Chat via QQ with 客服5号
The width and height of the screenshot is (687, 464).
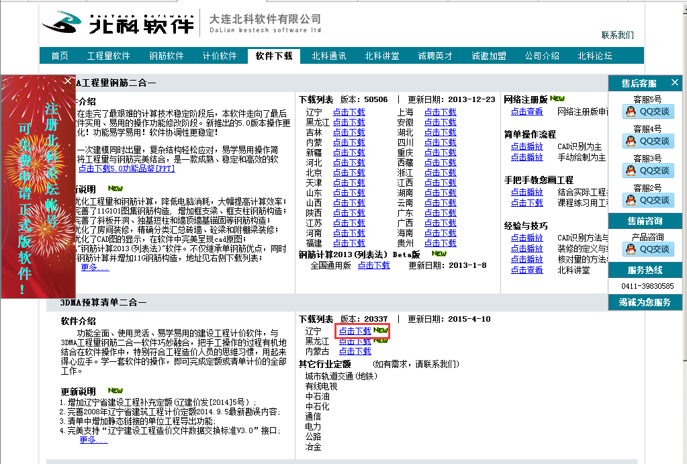coord(648,111)
